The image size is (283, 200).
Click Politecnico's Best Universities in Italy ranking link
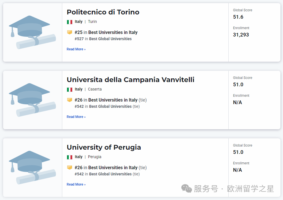113,32
